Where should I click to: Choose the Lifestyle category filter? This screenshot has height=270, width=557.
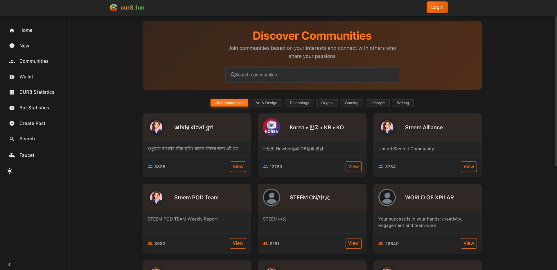378,103
